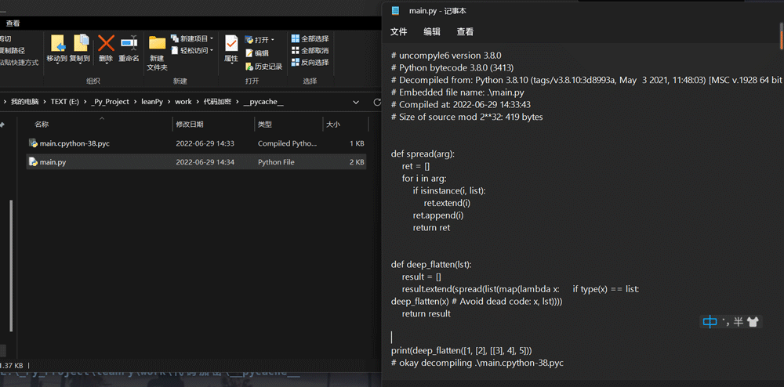Create a new folder (新建文件夹)

point(157,50)
